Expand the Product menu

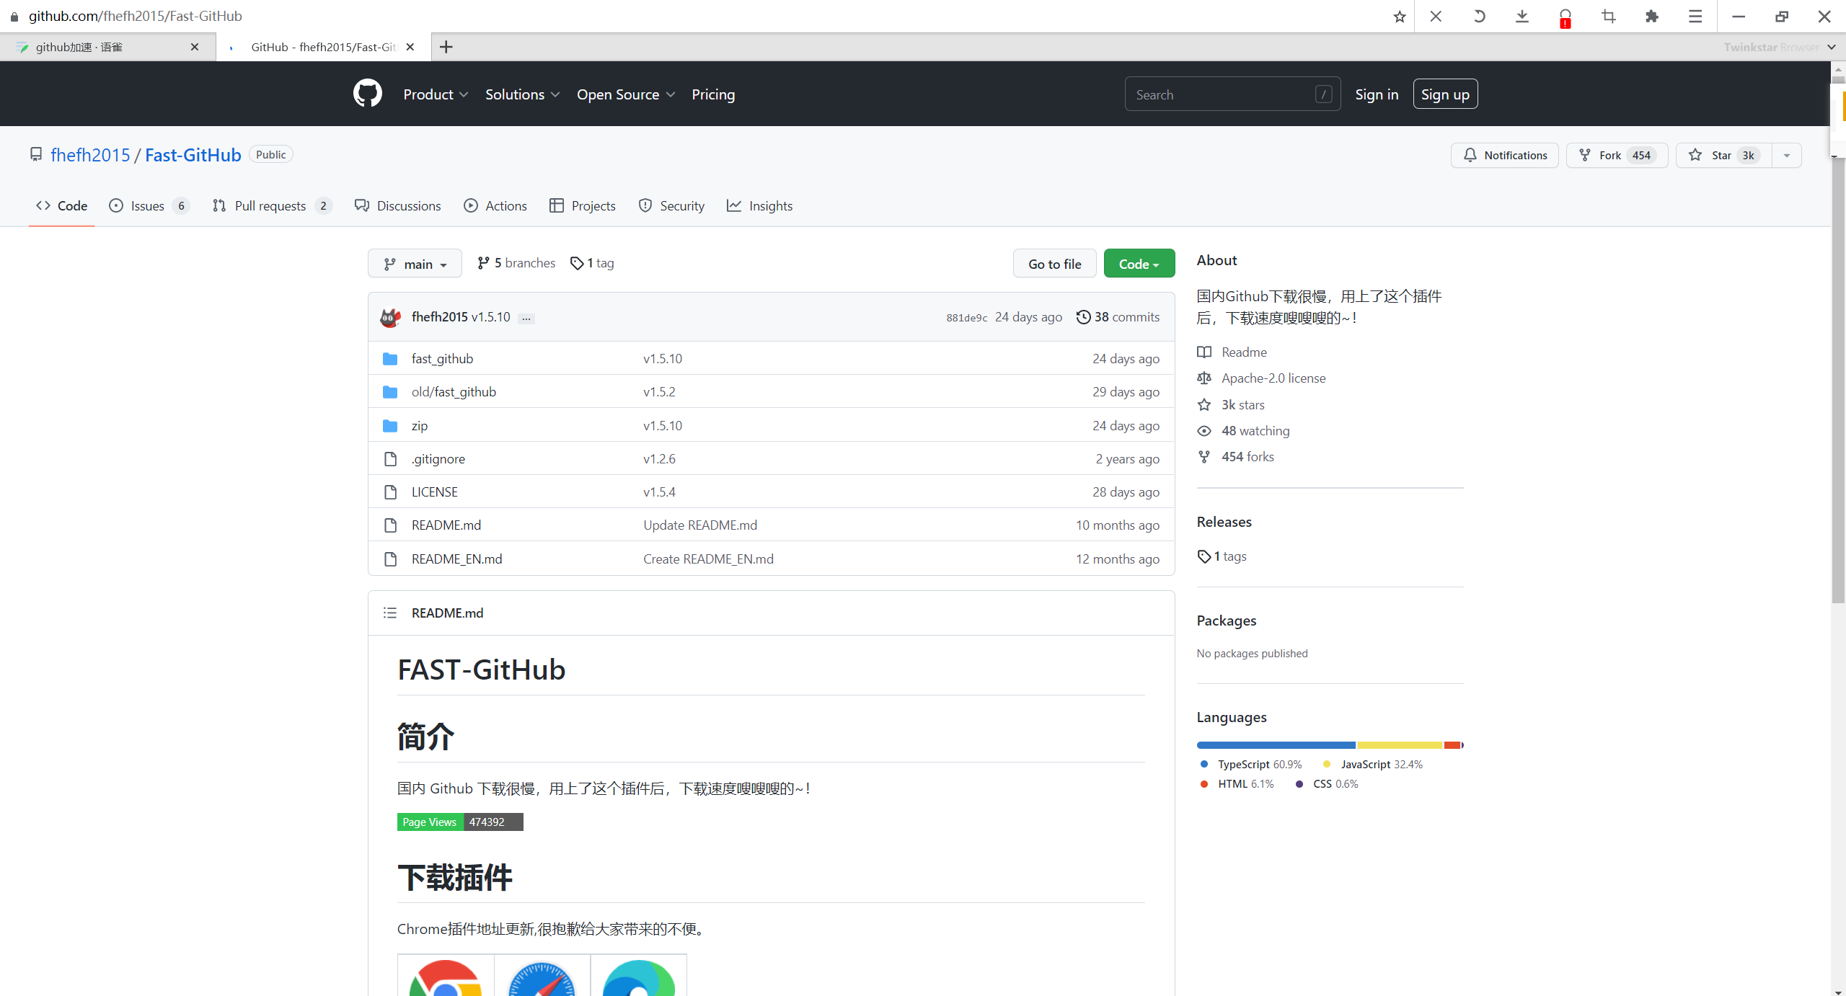click(x=436, y=94)
